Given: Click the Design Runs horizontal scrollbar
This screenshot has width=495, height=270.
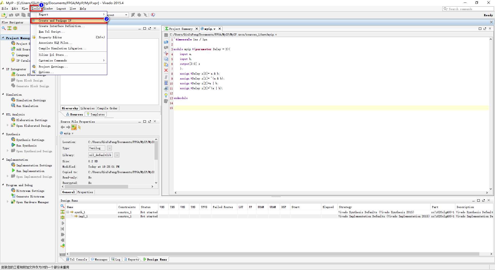Looking at the screenshot, I should click(x=274, y=254).
